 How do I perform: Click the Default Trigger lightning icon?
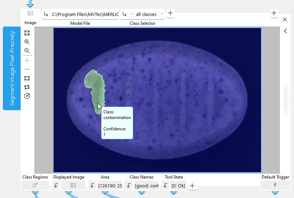[x=274, y=185]
